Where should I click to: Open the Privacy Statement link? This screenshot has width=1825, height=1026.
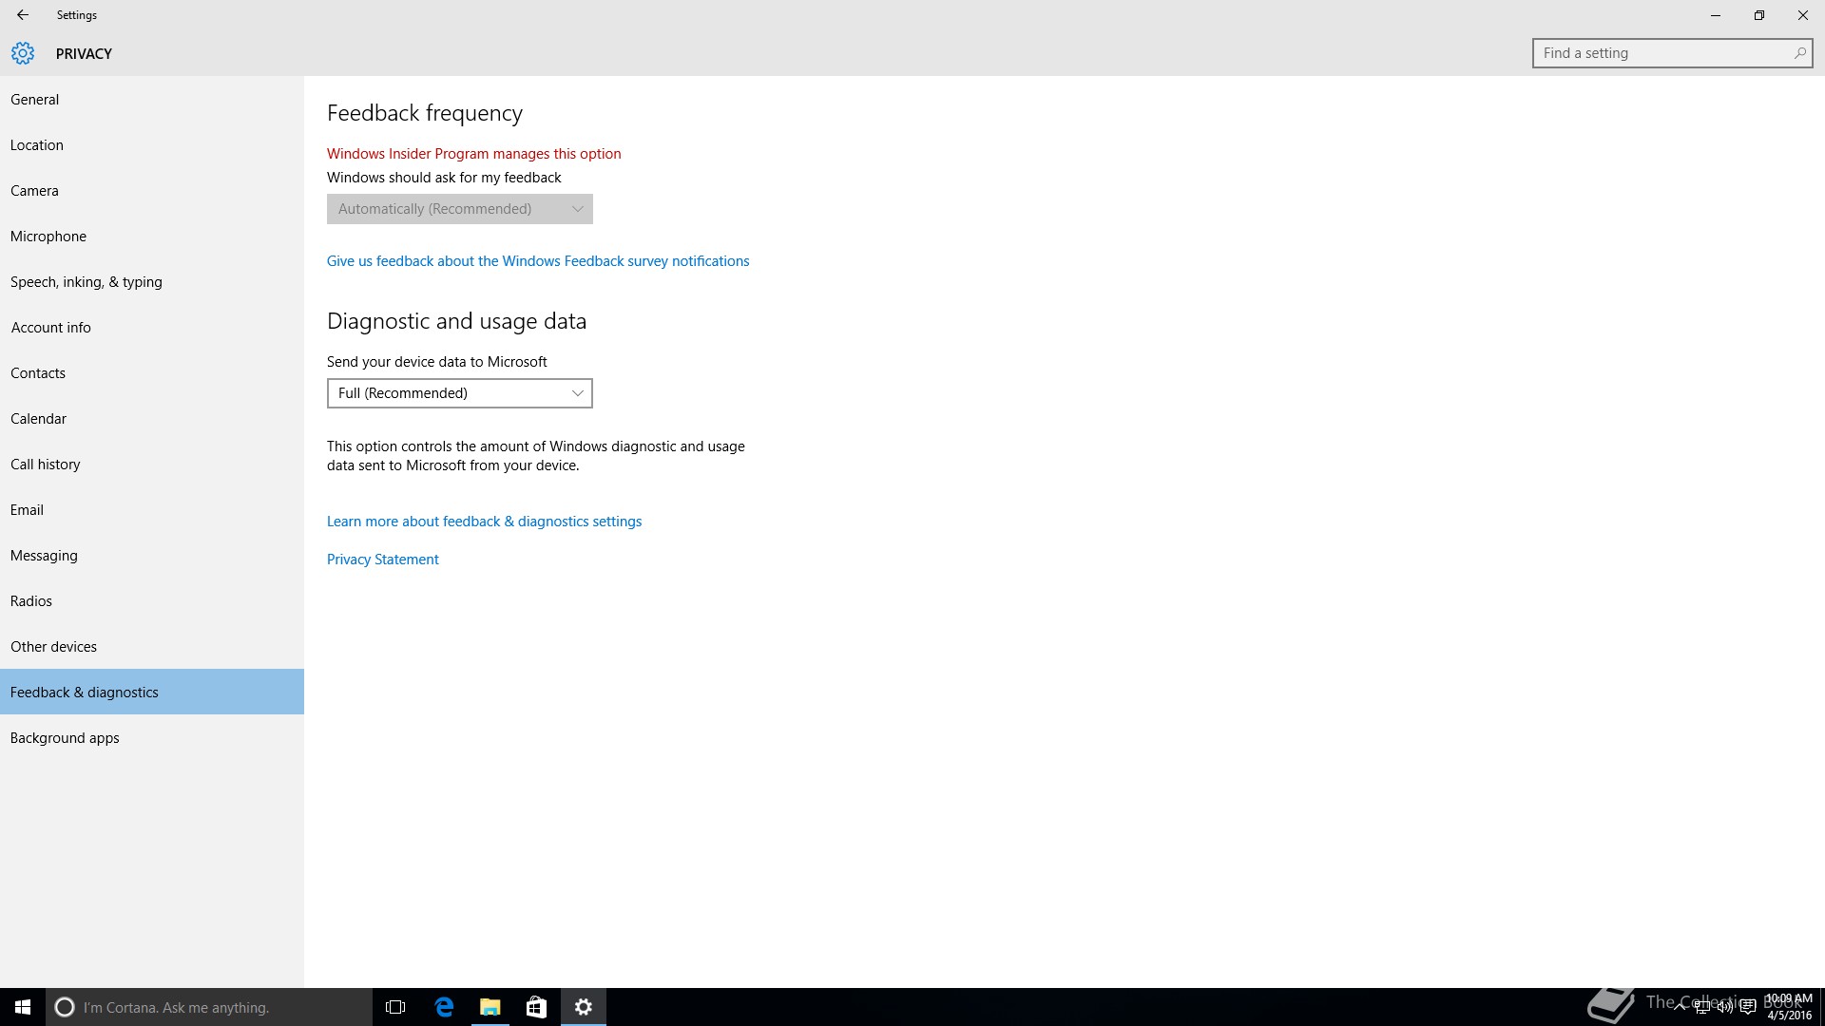pos(383,560)
